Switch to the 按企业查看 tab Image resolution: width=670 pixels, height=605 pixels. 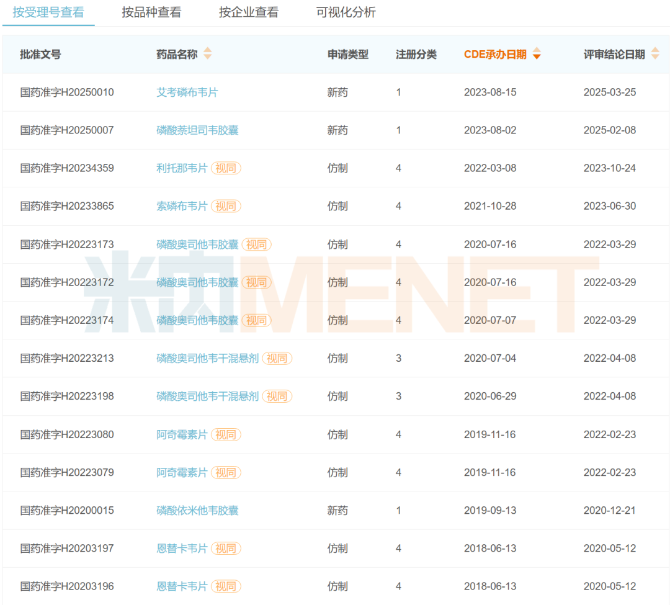tap(249, 12)
